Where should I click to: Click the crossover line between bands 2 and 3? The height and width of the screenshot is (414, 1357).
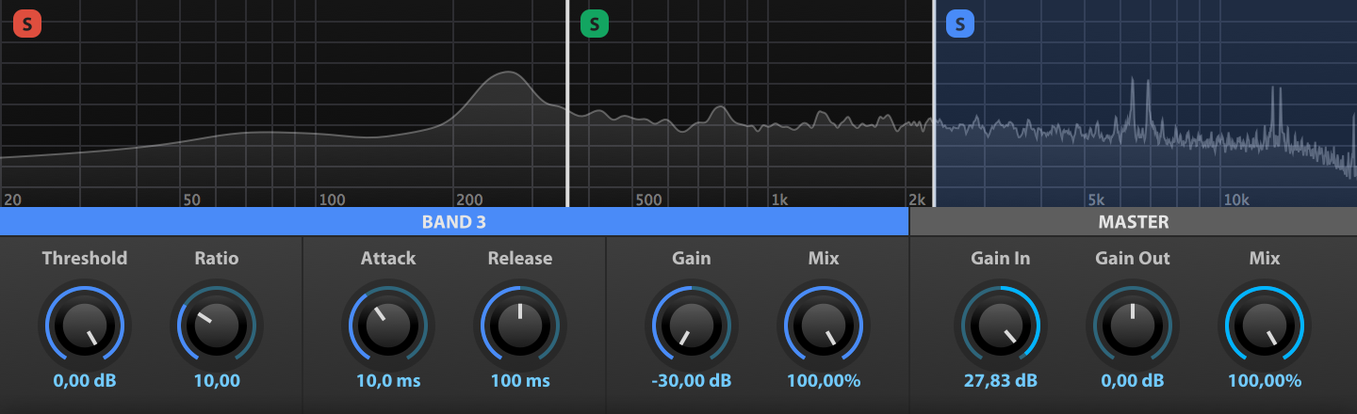coord(934,103)
